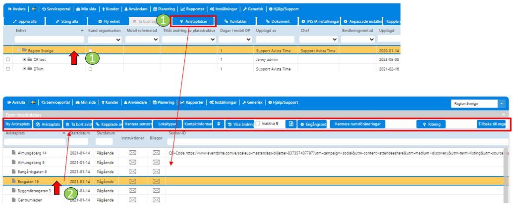Click the Lokaltyper button
513x209 pixels.
pyautogui.click(x=167, y=124)
